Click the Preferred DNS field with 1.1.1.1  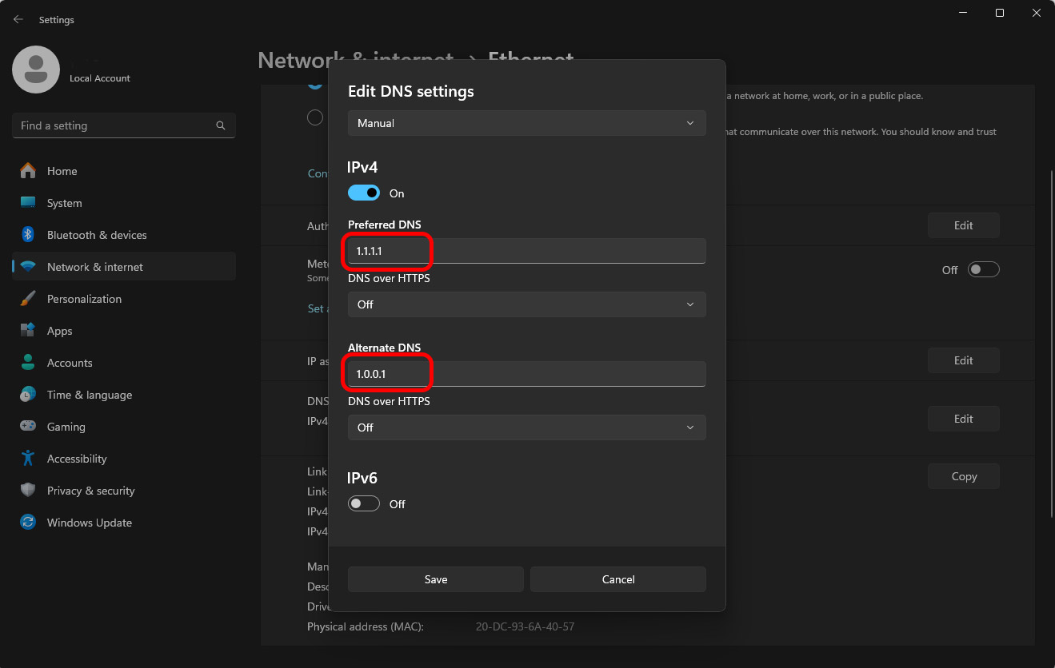[x=527, y=251]
